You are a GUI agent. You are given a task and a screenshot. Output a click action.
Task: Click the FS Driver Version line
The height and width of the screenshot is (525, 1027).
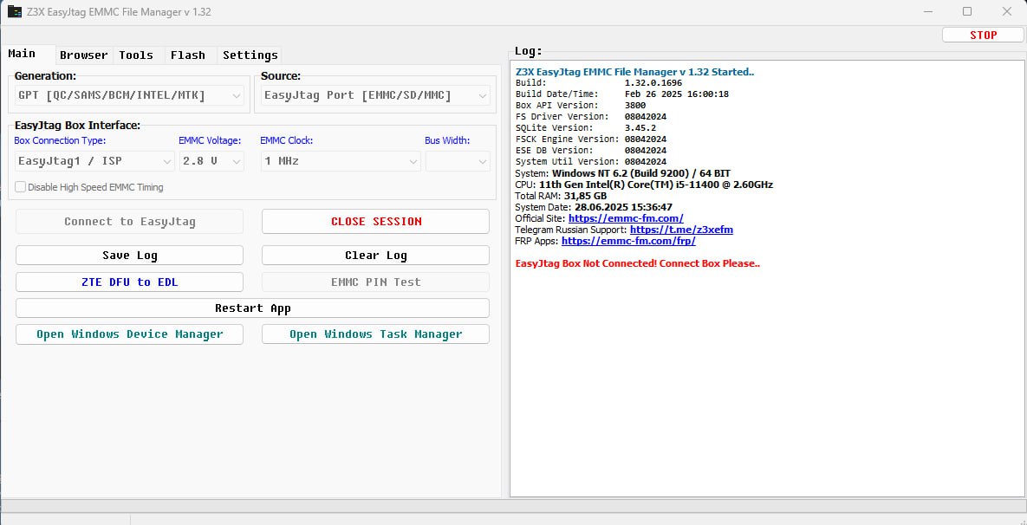point(591,116)
